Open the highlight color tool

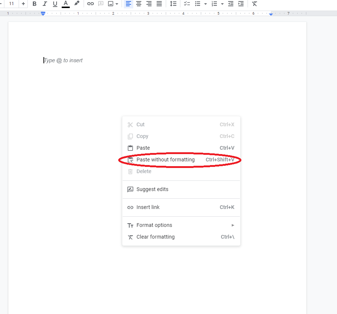pyautogui.click(x=77, y=4)
